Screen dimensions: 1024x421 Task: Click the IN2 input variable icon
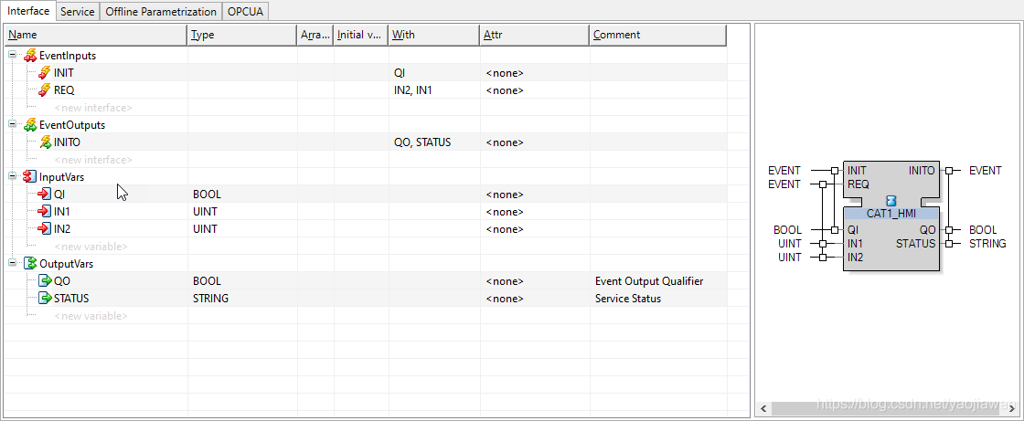point(45,229)
